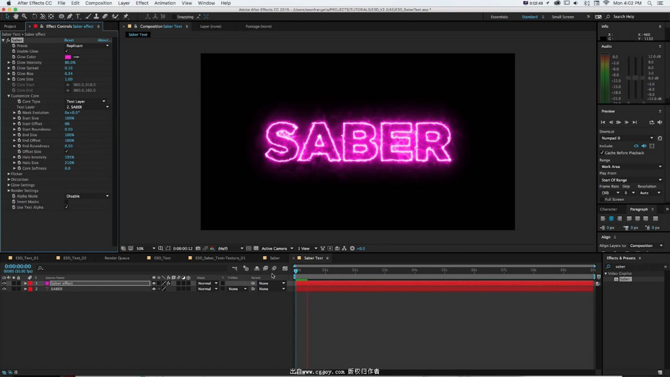Center-align text in Paragraph panel

(x=611, y=219)
